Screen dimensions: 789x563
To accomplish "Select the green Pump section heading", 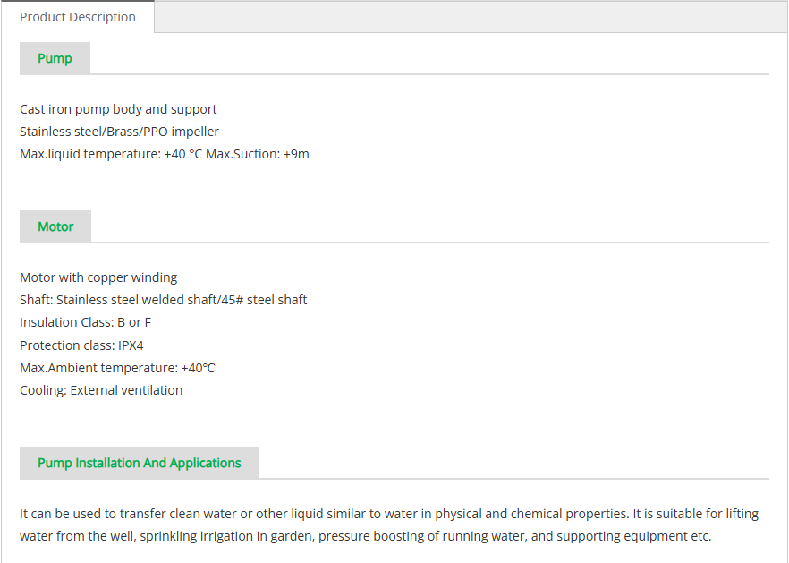I will click(x=55, y=58).
